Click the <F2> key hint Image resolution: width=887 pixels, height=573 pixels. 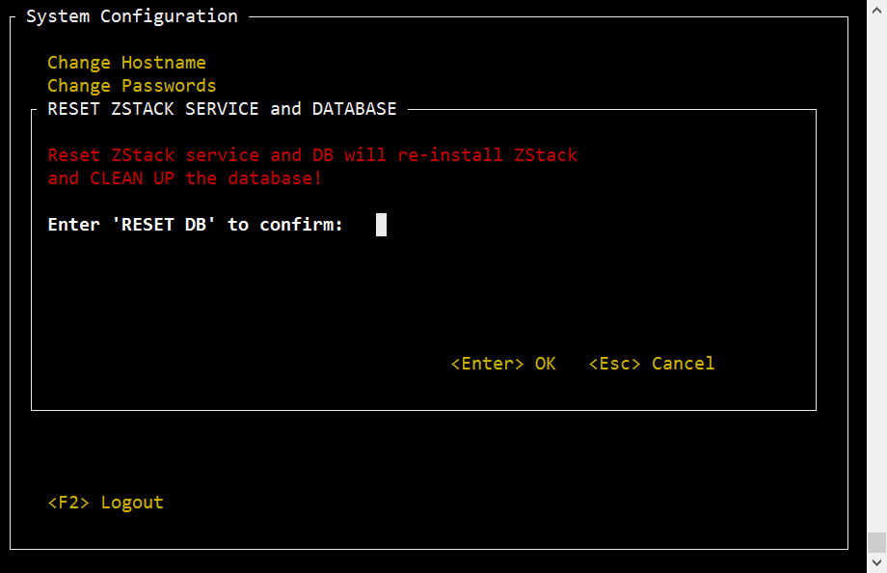68,503
